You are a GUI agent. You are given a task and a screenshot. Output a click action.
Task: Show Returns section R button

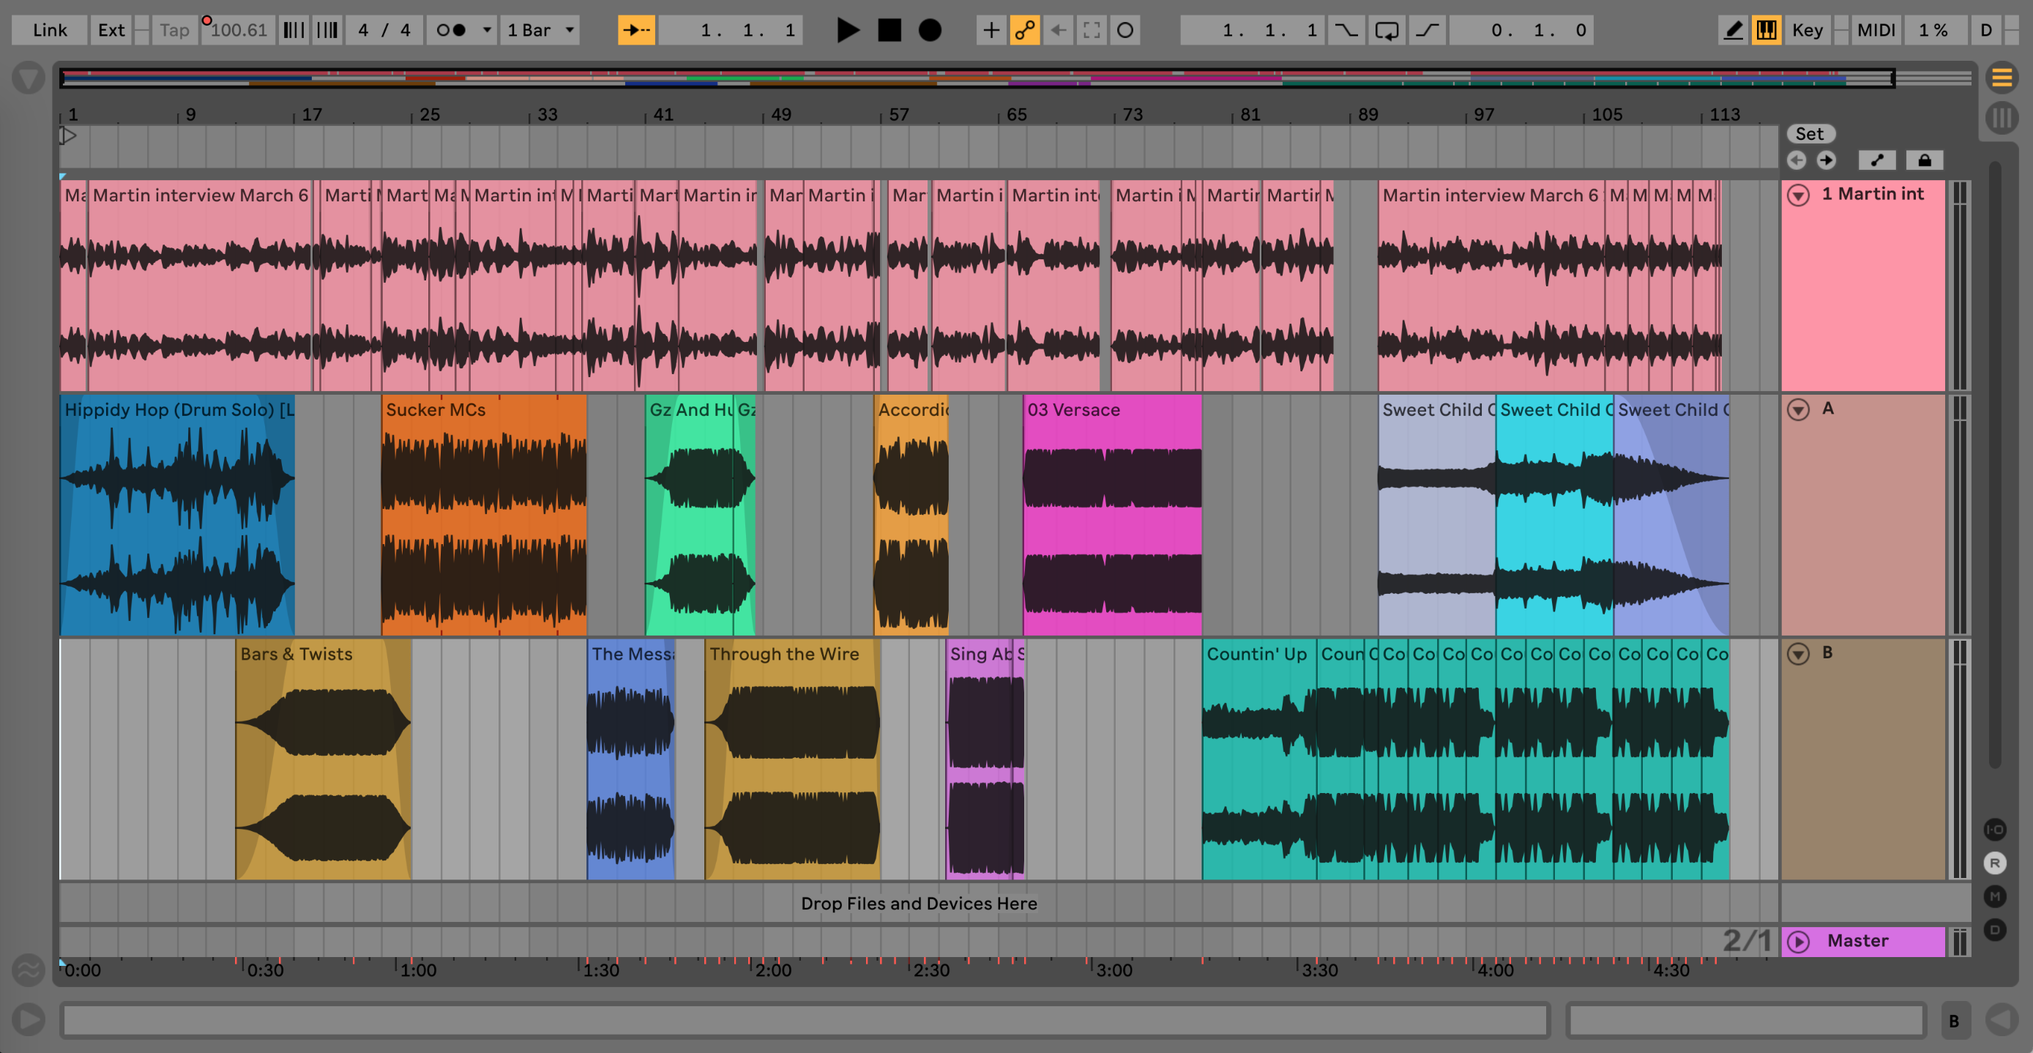coord(1995,863)
